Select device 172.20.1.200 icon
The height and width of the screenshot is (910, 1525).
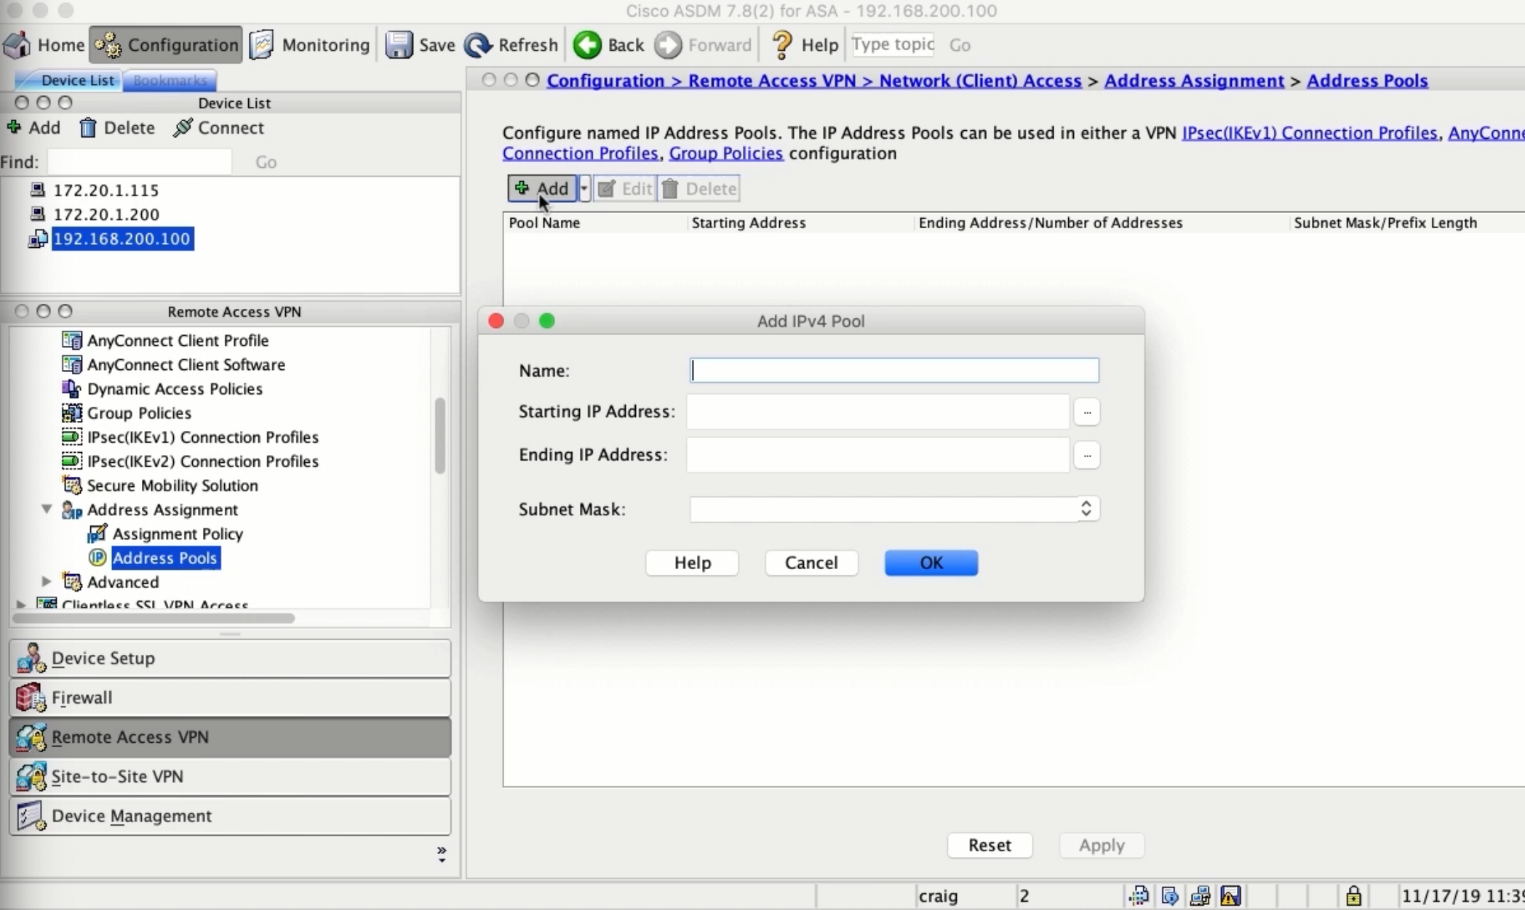pos(37,214)
